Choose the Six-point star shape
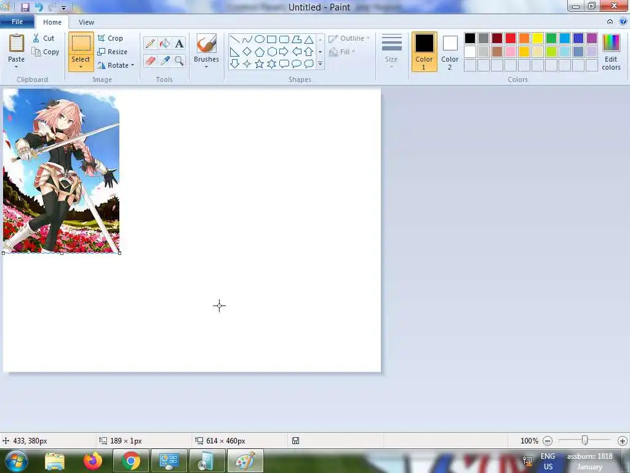 [272, 63]
